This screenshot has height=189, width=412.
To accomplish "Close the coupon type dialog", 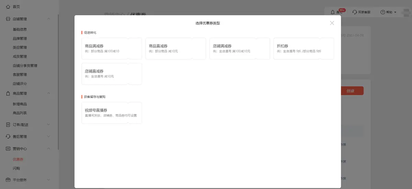I will [x=332, y=23].
